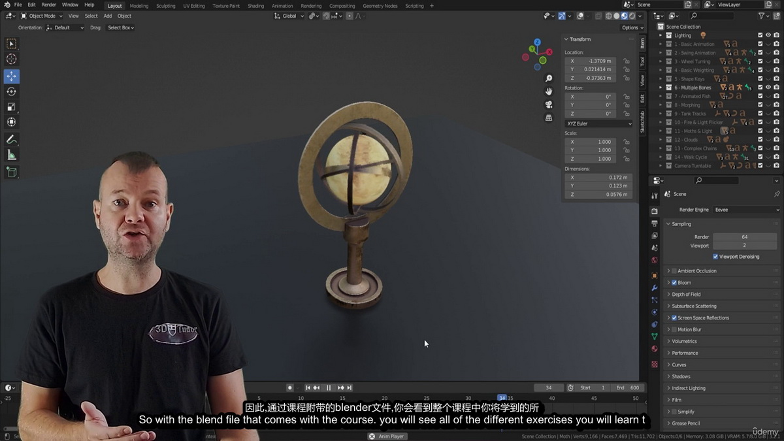Viewport: 784px width, 441px height.
Task: Open the Object Mode dropdown
Action: 42,16
